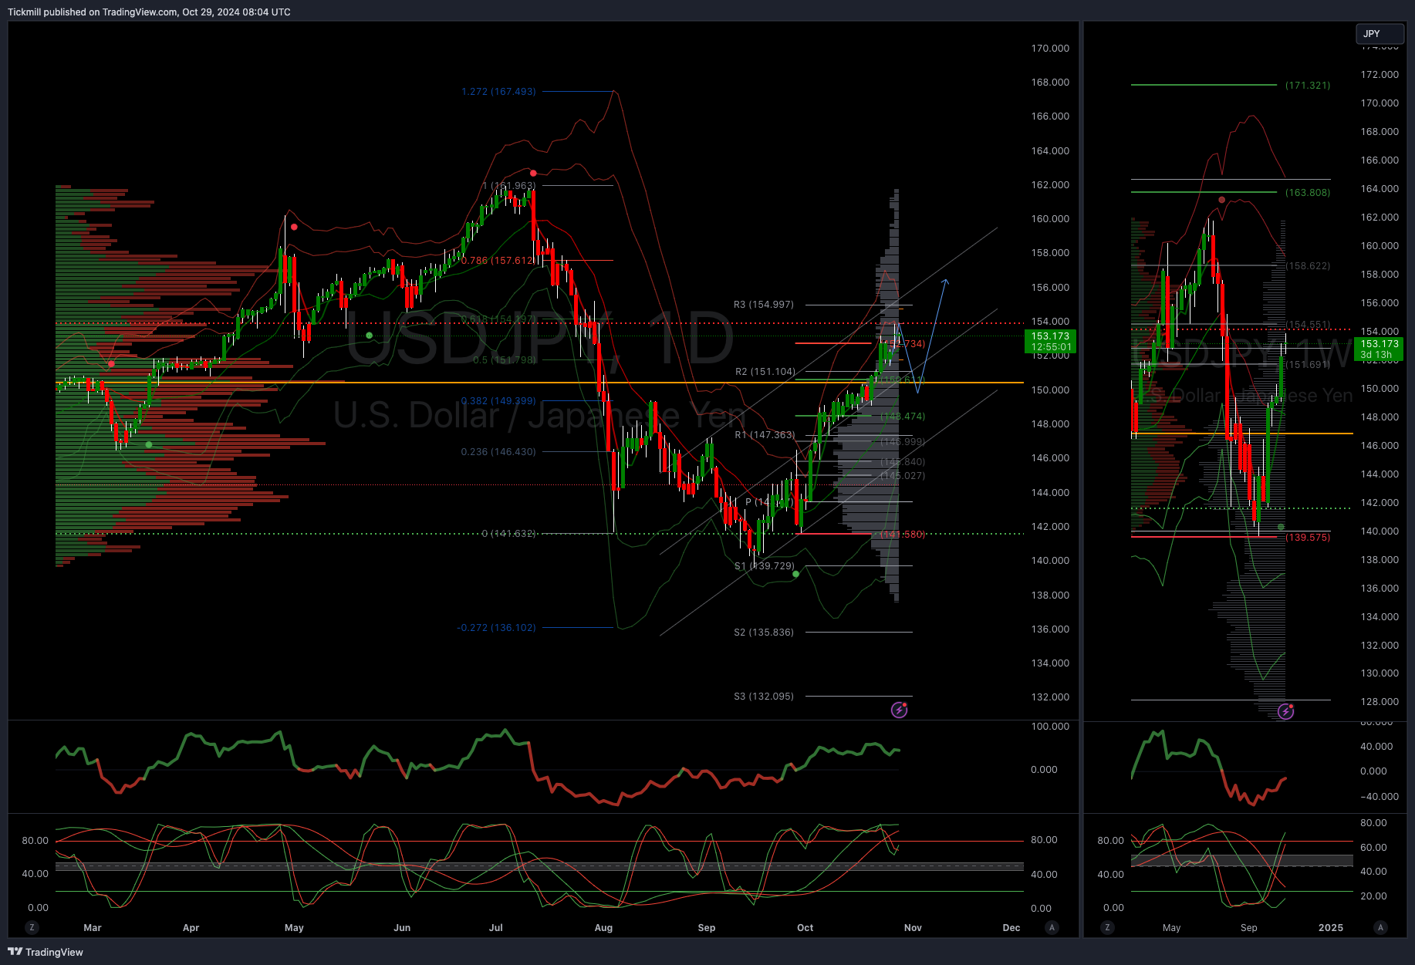Click the Aug label on the time axis
Viewport: 1415px width, 965px height.
(x=603, y=928)
